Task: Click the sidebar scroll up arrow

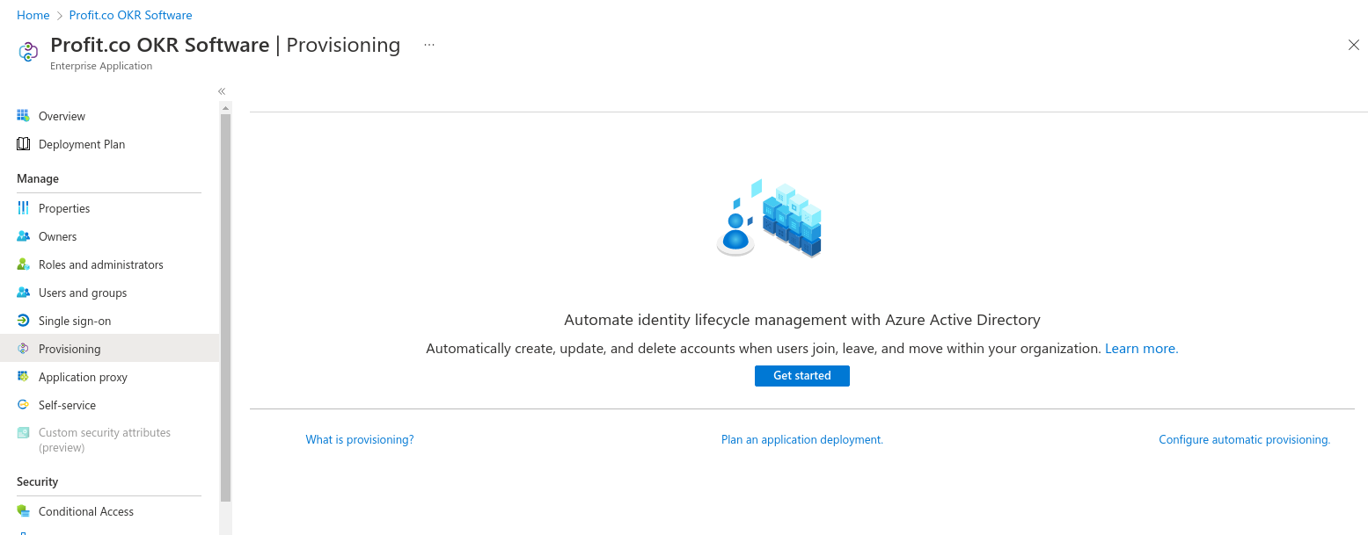Action: point(225,108)
